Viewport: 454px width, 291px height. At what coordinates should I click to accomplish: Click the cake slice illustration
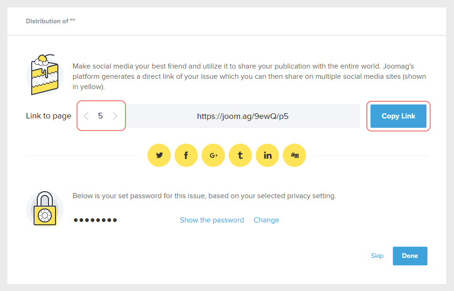(44, 75)
